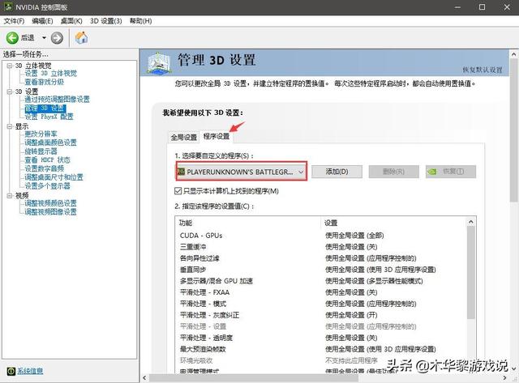Open the PLAYERUNKNOWN'S BATTLEGR... program dropdown
Screen dimensions: 519x383
coord(242,172)
